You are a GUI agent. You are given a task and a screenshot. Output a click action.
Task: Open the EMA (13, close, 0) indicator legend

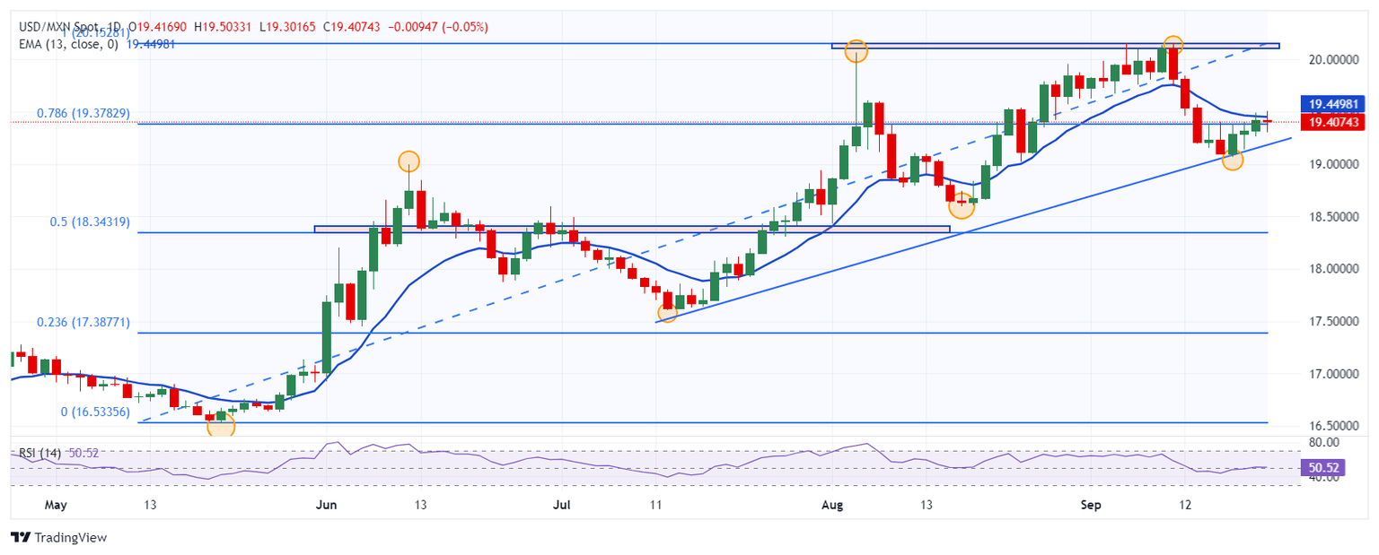tap(67, 43)
